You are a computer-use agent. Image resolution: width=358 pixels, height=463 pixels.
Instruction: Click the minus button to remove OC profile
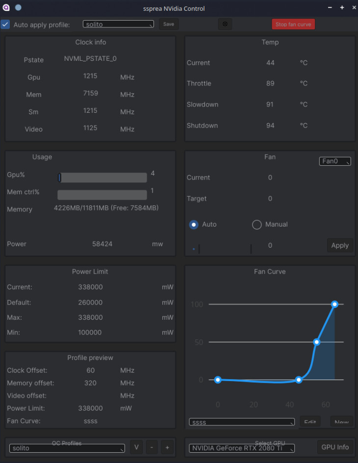(152, 447)
